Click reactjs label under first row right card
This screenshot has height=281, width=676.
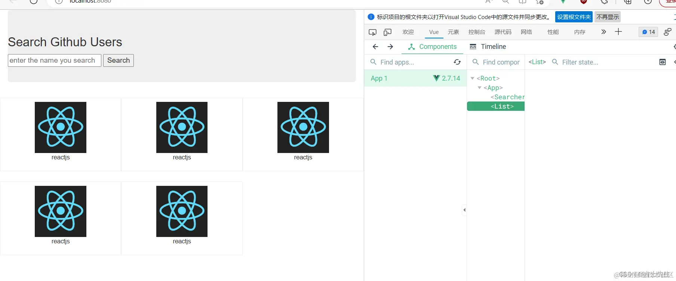[303, 157]
